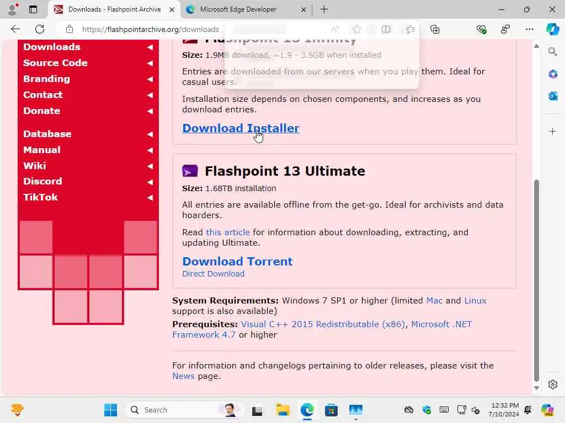
Task: Select the Downloads - Flashpoint Archive tab
Action: (114, 9)
